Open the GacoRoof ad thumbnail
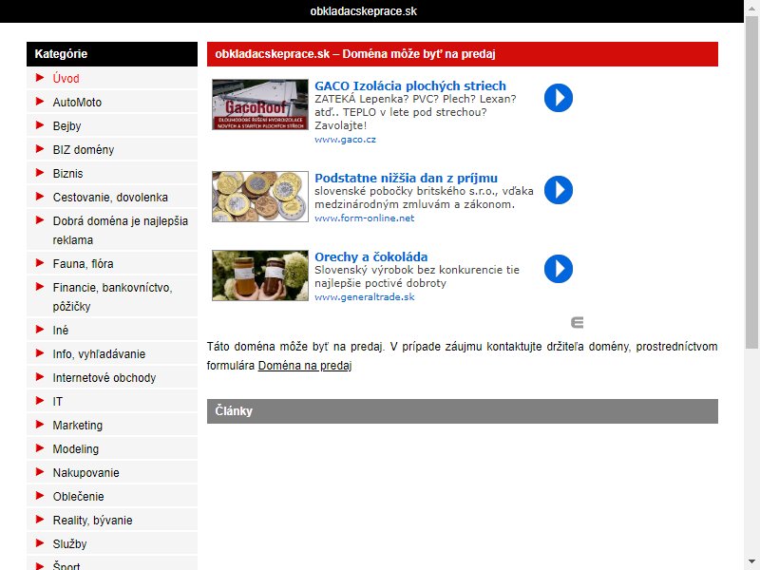Image resolution: width=760 pixels, height=570 pixels. pos(260,104)
